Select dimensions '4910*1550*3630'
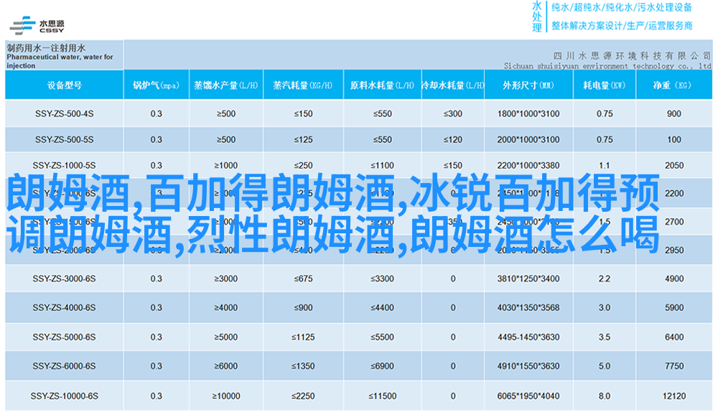This screenshot has height=417, width=718. coord(528,366)
